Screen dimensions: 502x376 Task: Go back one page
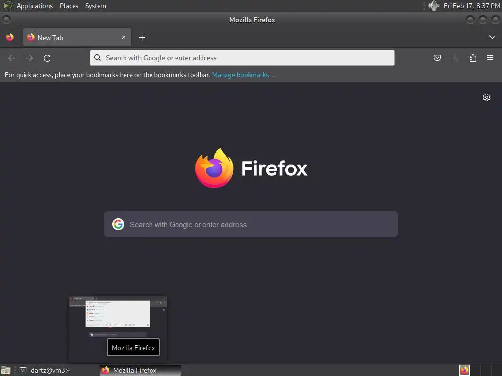tap(12, 58)
